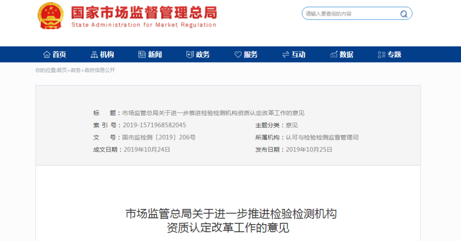Click the large article headline
Viewport: 461px width, 241px height.
point(231,221)
